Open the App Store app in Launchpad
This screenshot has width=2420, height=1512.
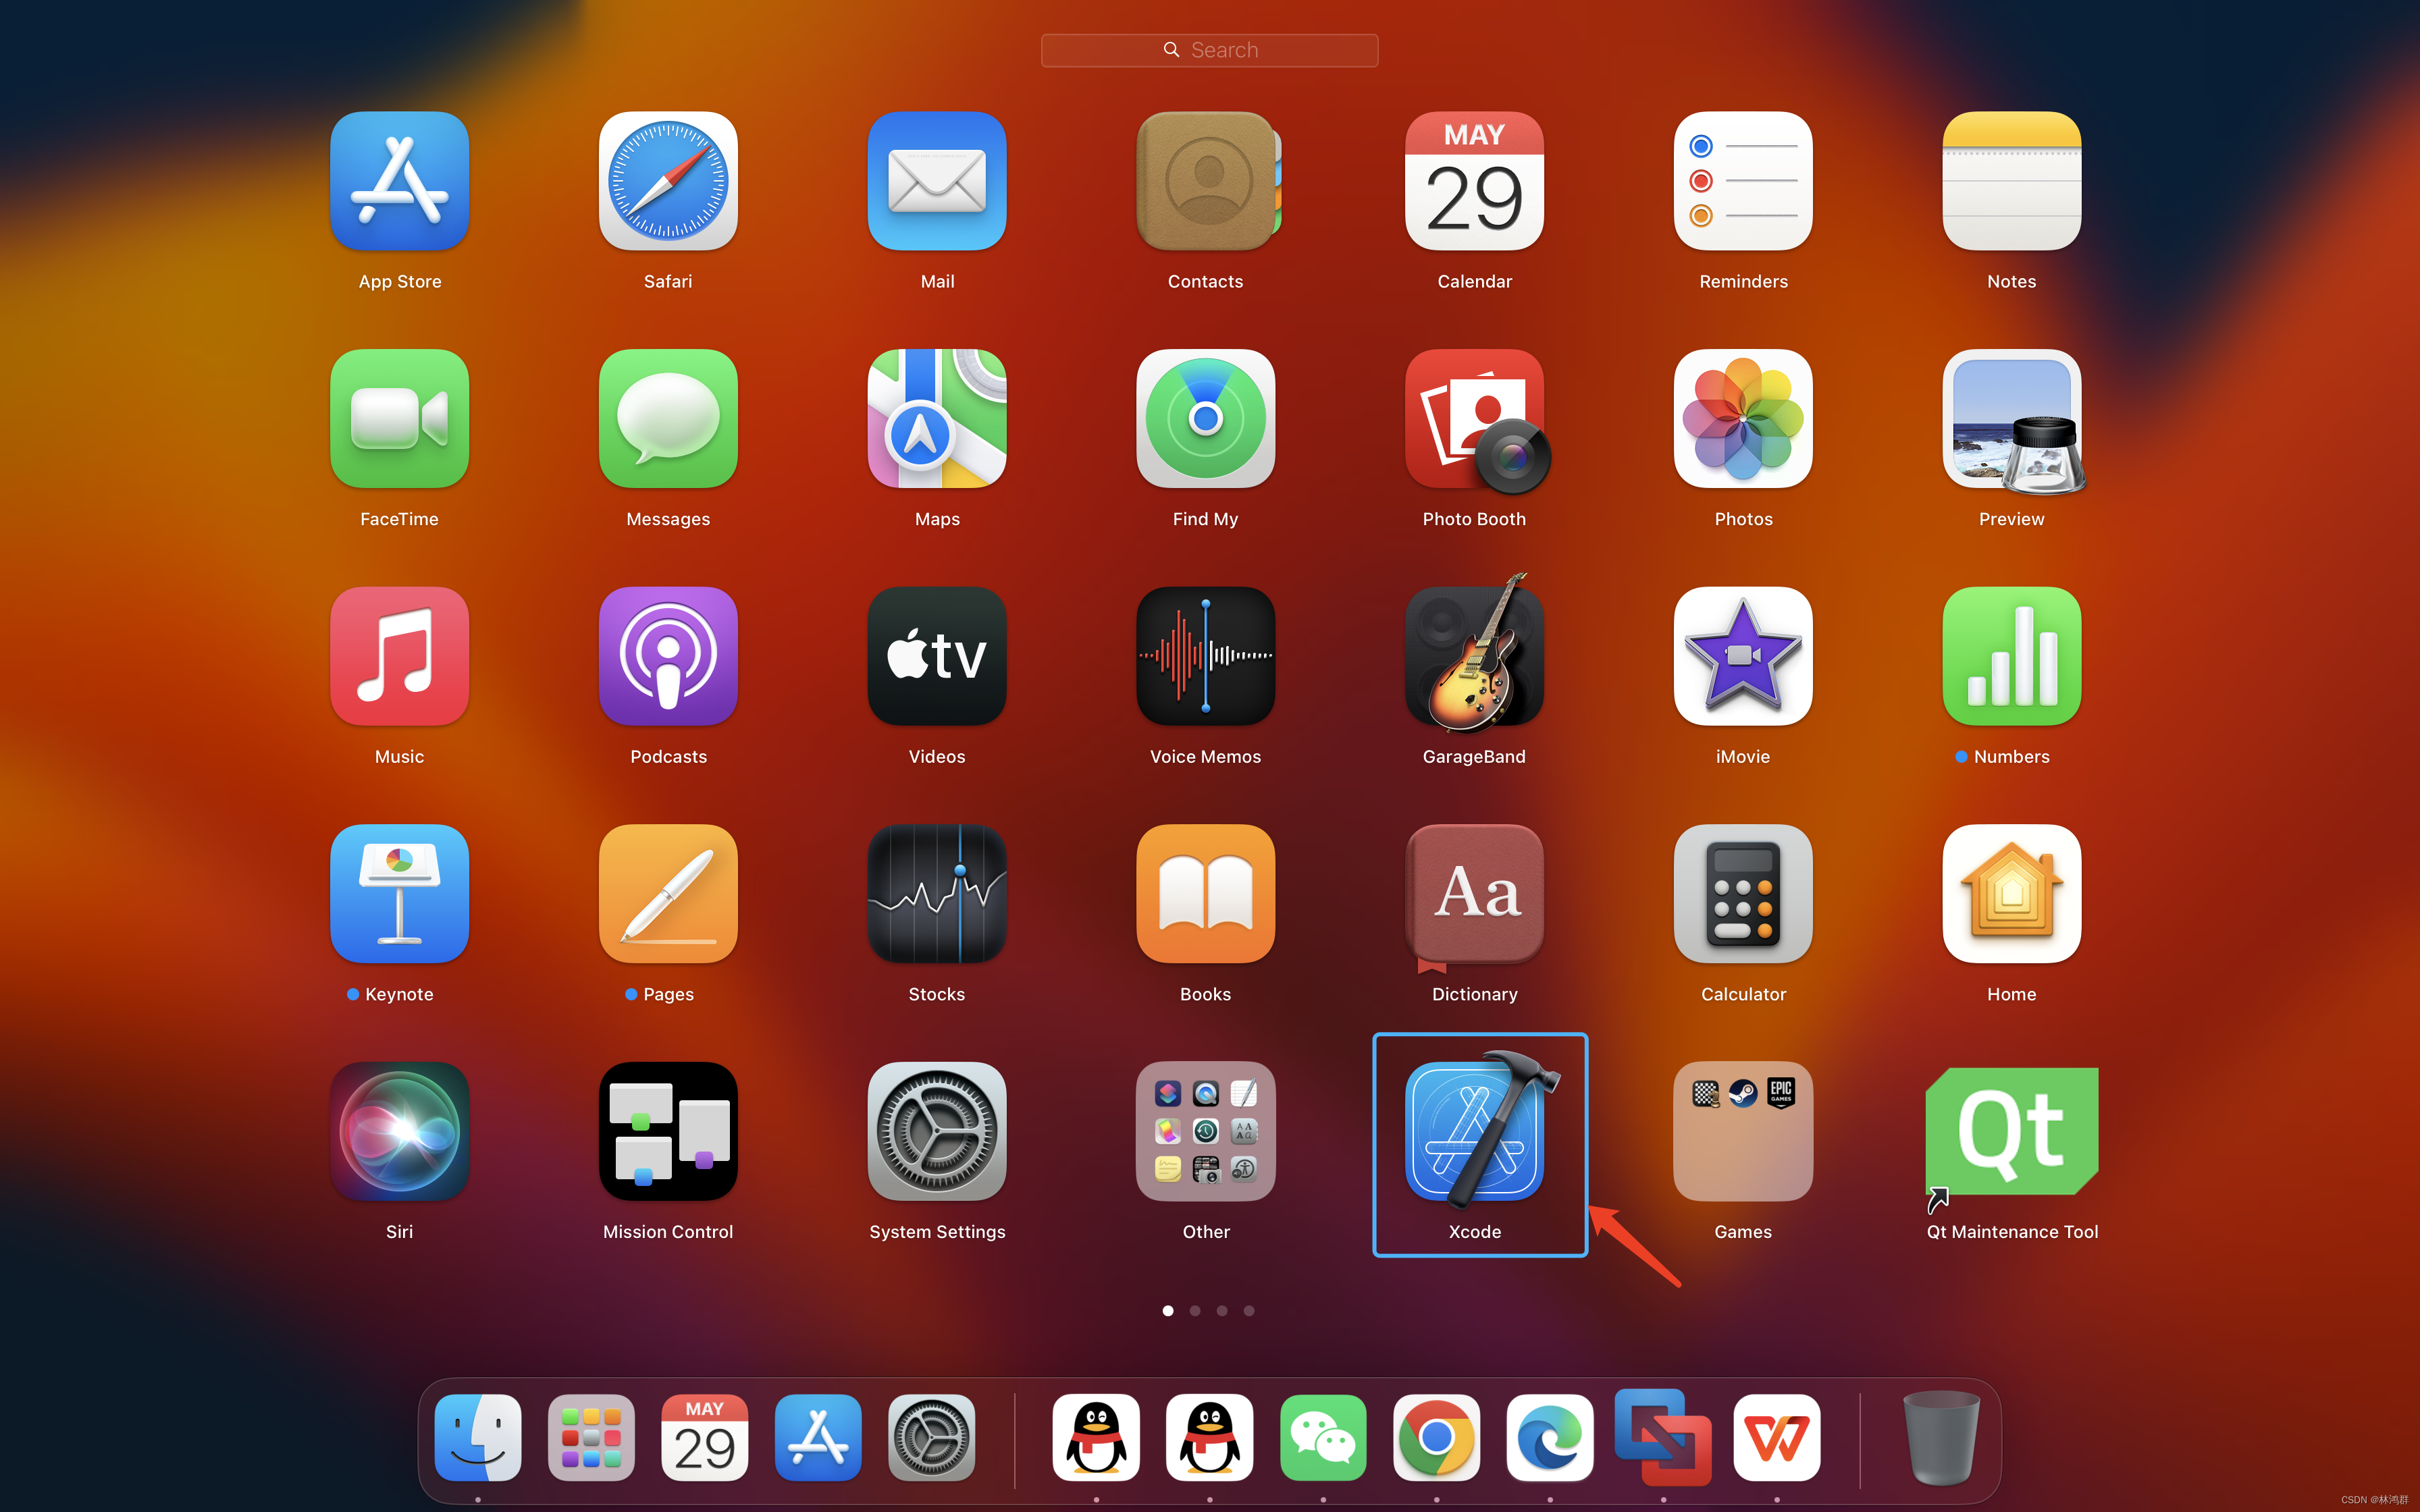pyautogui.click(x=399, y=181)
